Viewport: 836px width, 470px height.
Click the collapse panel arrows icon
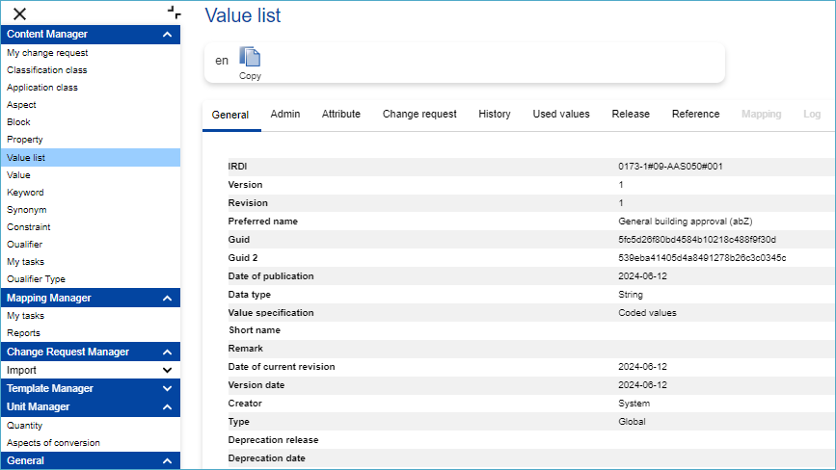point(174,13)
